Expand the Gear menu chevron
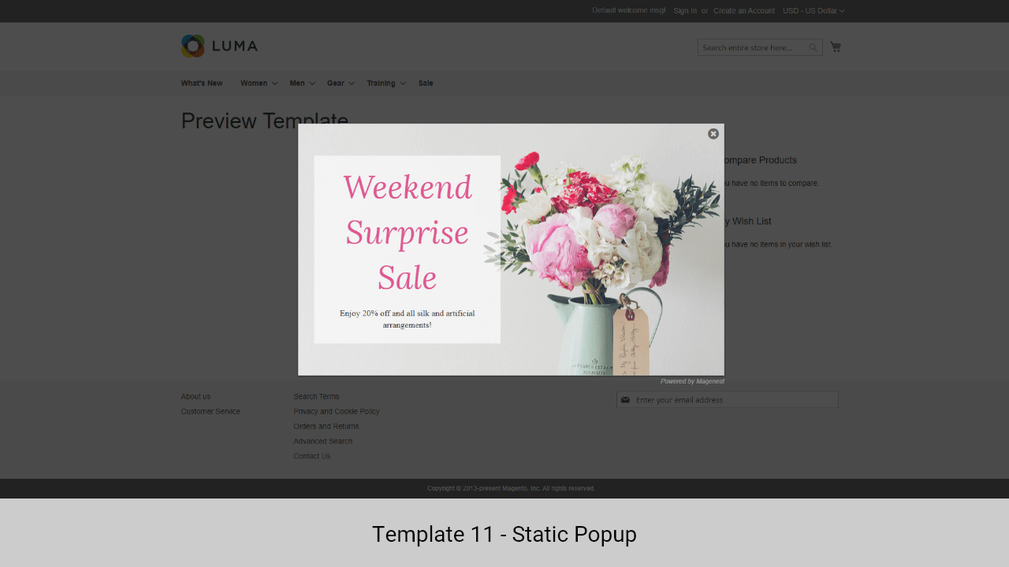The height and width of the screenshot is (567, 1009). point(352,83)
